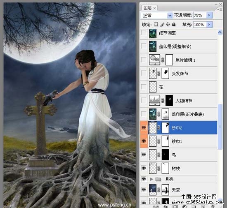Image resolution: width=227 pixels, height=208 pixels.
Task: Create a new layer icon
Action: pyautogui.click(x=203, y=207)
